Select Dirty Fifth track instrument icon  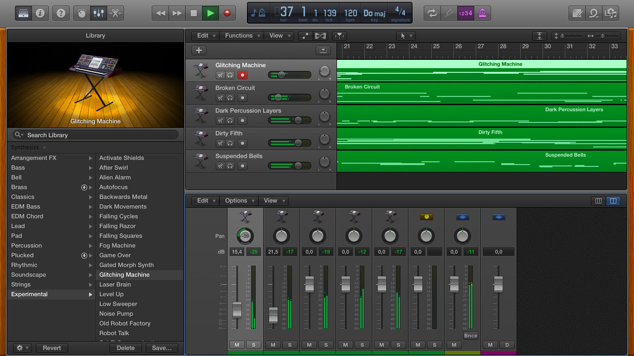(x=201, y=139)
